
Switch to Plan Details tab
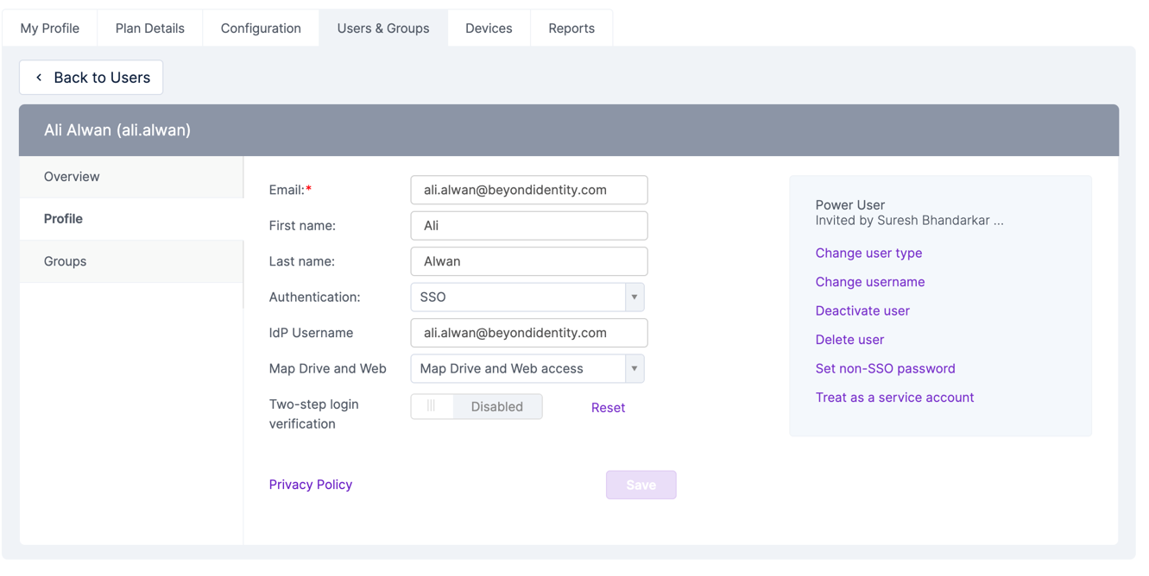(x=150, y=28)
